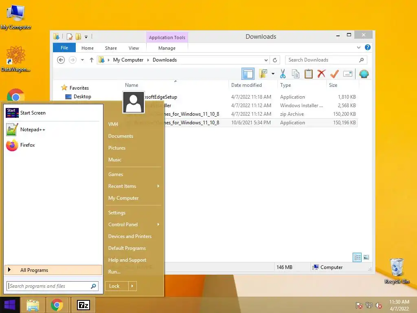The width and height of the screenshot is (417, 313).
Task: Expand Recent Items submenu arrow
Action: point(158,186)
